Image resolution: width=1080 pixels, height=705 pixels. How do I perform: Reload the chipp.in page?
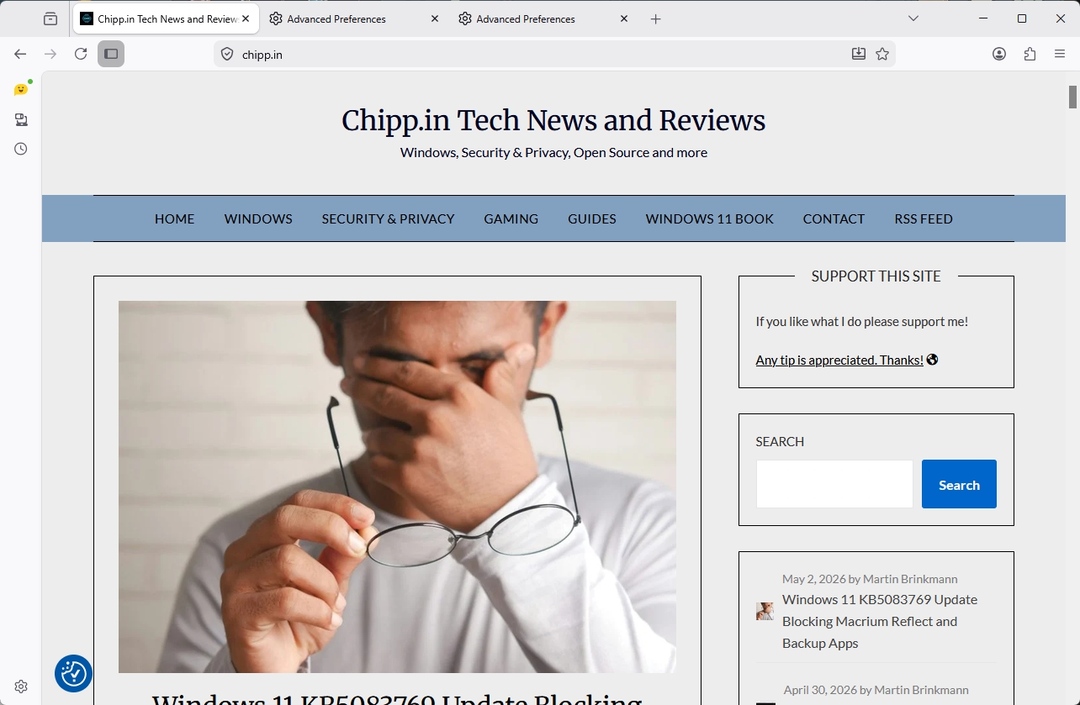pos(81,54)
